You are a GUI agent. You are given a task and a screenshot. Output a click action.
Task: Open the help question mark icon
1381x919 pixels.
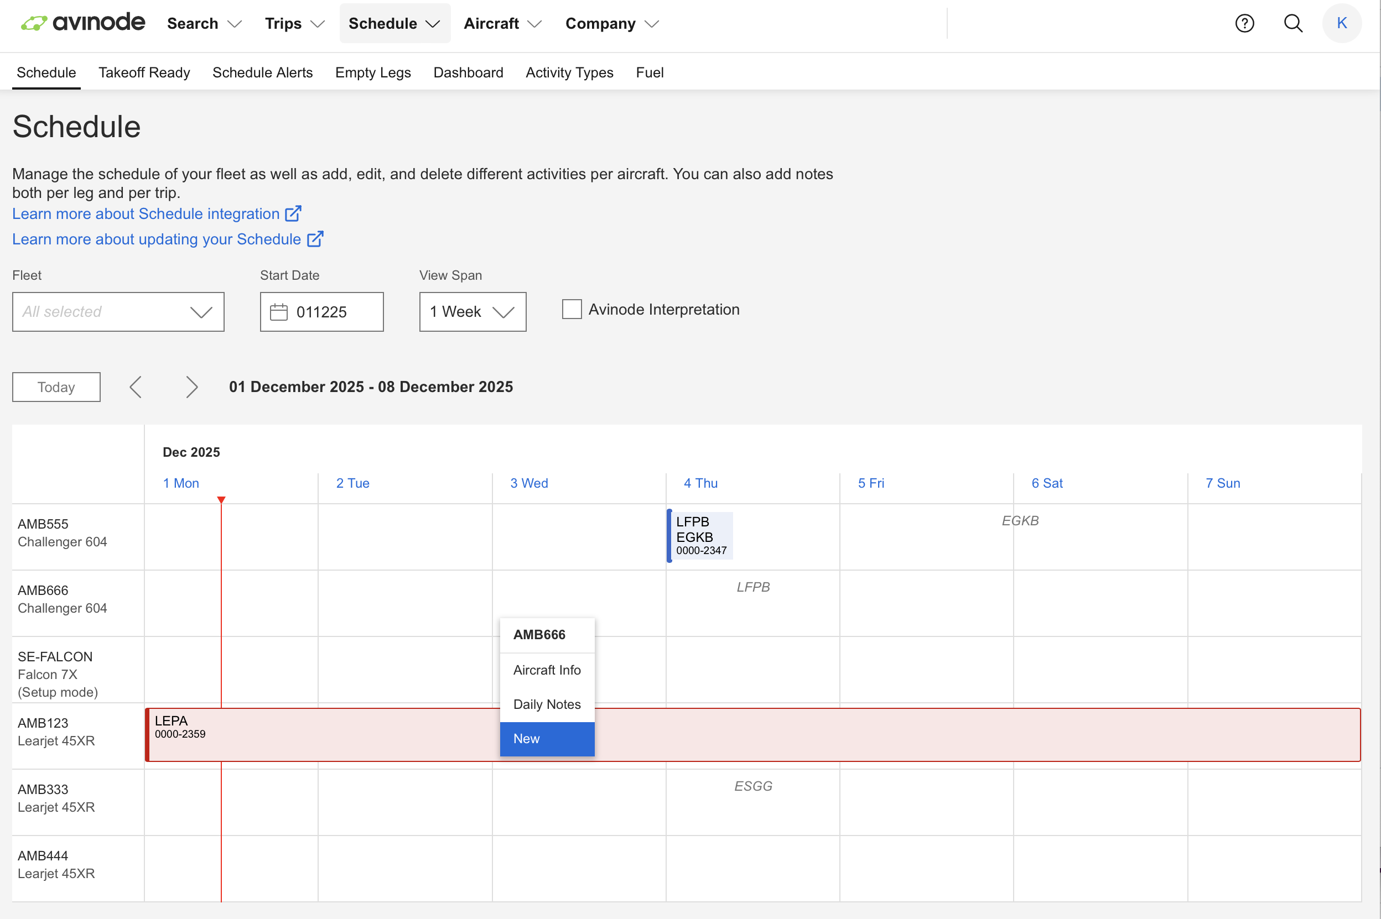coord(1245,23)
